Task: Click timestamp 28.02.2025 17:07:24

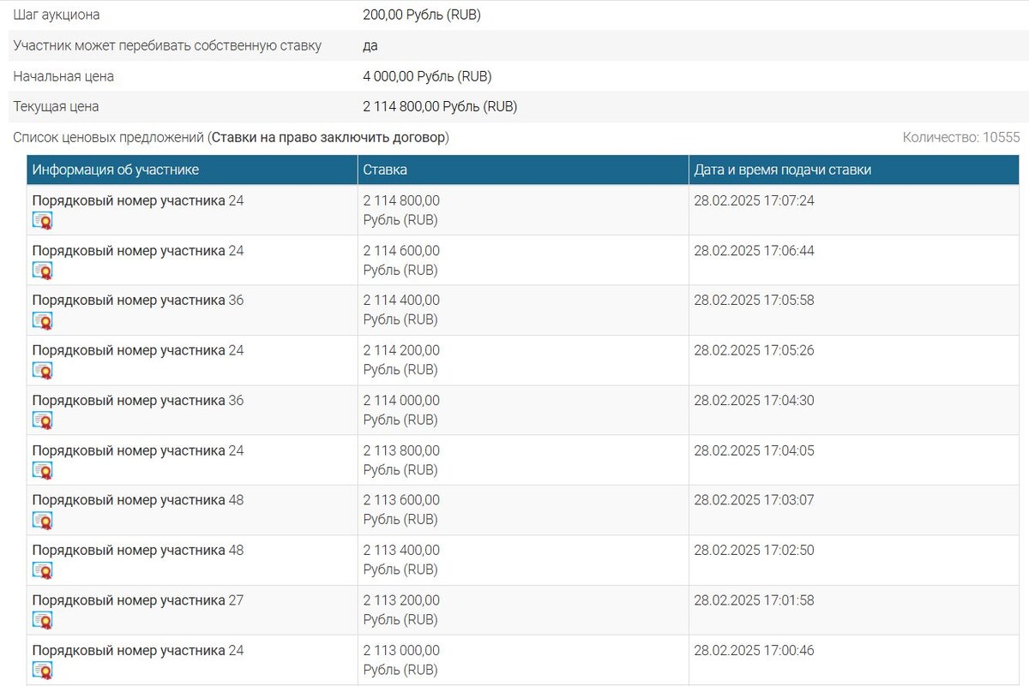Action: 754,200
